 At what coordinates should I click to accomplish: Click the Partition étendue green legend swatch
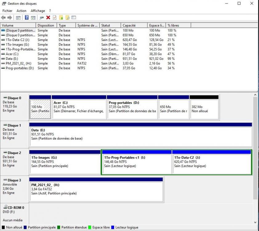pyautogui.click(x=59, y=227)
